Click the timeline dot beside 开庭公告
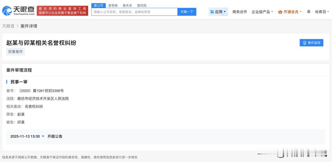Image resolution: width=332 pixels, height=162 pixels. pos(43,136)
